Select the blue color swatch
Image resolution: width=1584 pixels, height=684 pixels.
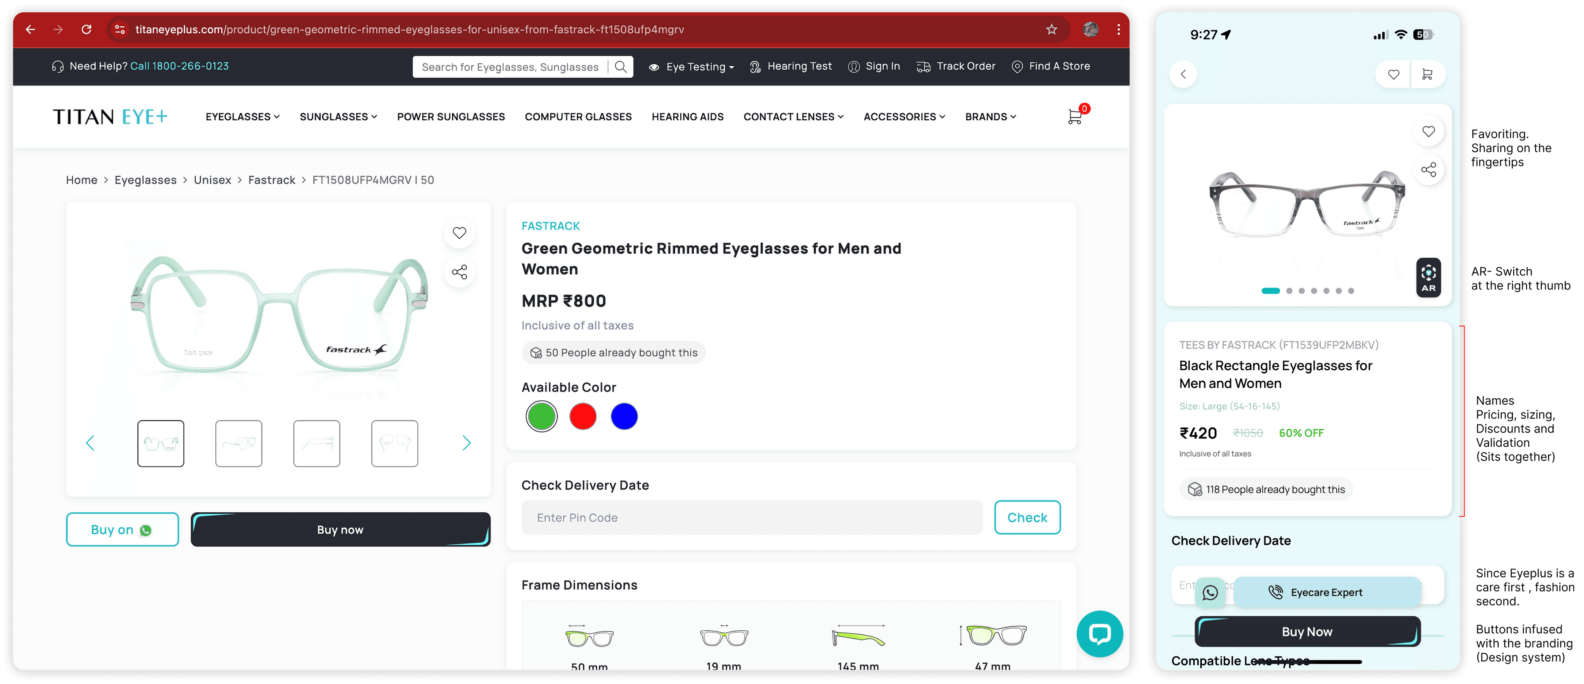[x=624, y=416]
